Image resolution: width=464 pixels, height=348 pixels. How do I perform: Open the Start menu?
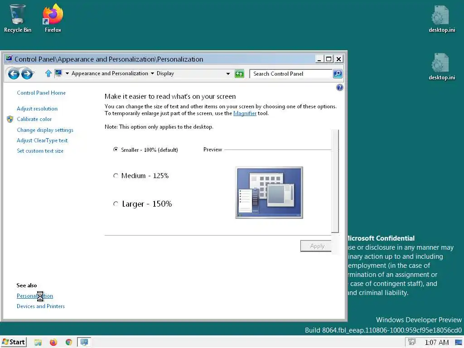[x=14, y=342]
